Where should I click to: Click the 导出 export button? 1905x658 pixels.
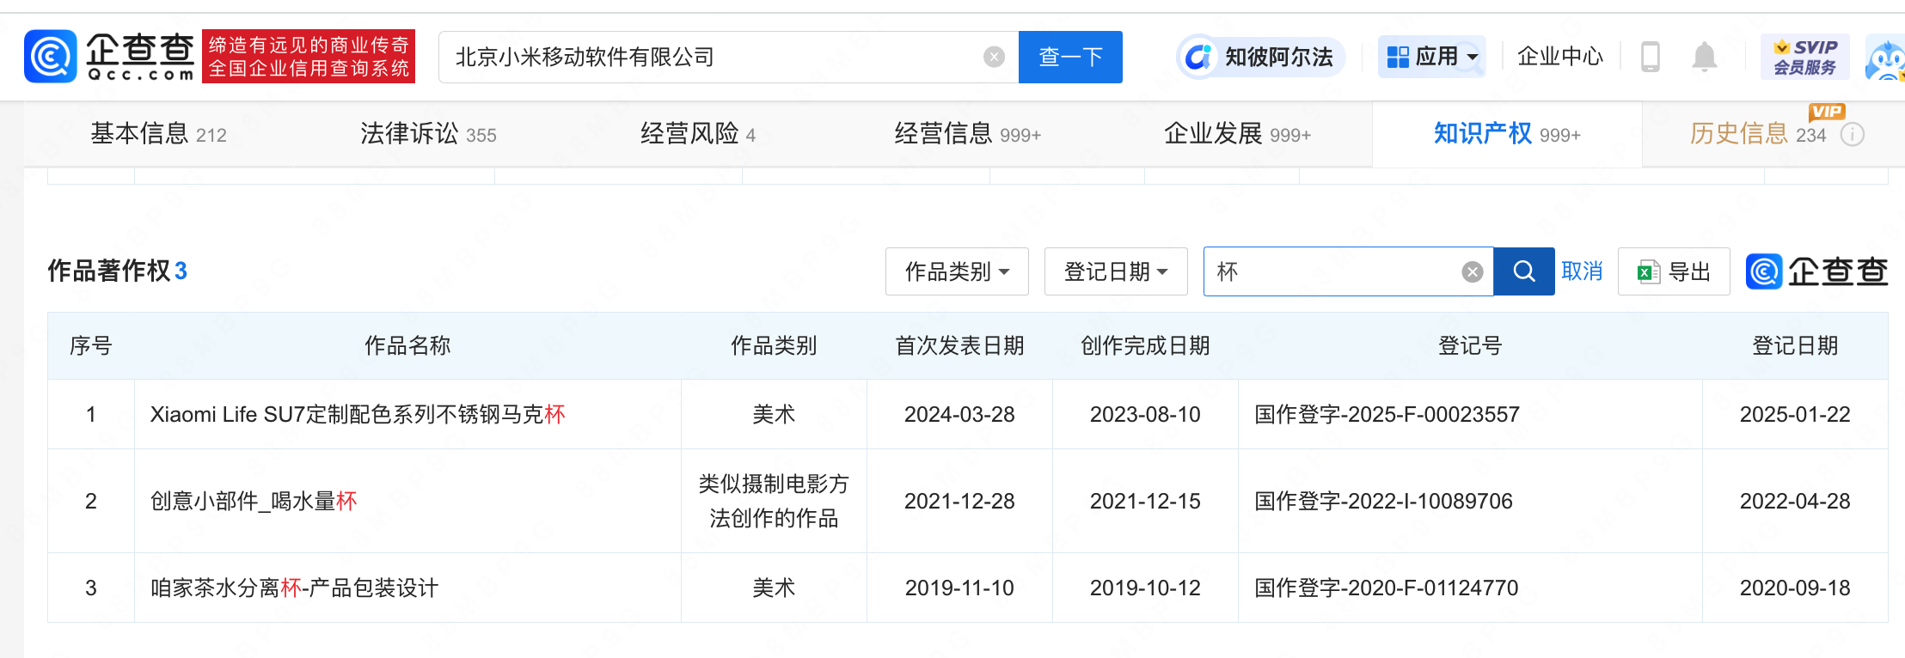point(1673,271)
